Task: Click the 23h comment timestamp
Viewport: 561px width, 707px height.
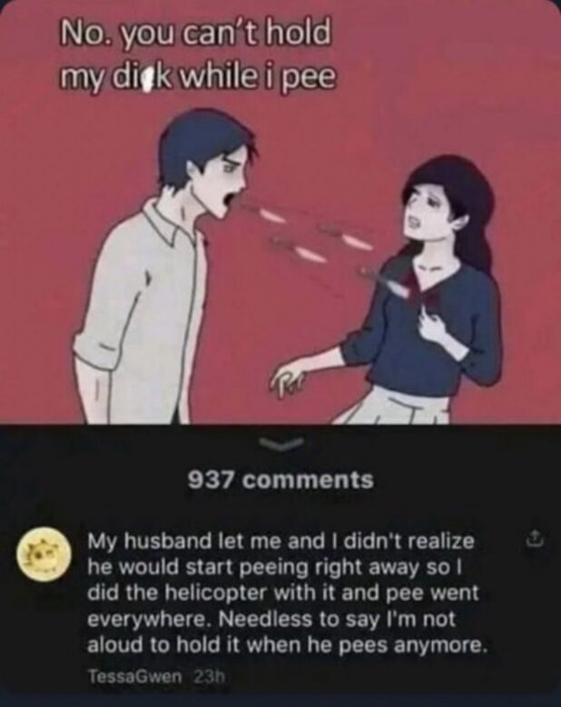Action: click(x=208, y=676)
